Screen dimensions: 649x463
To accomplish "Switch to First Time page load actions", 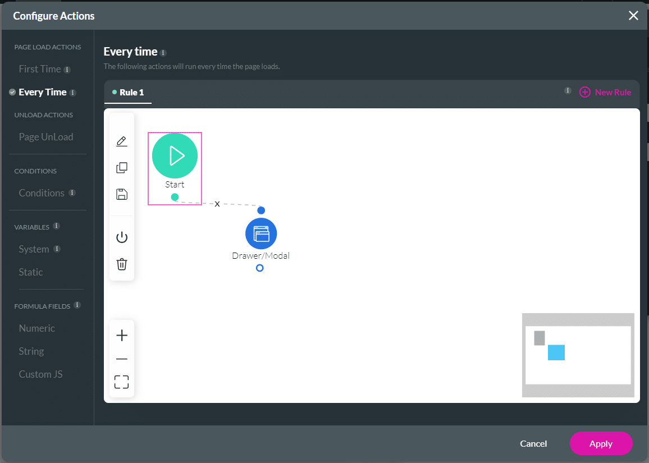I will (x=39, y=68).
